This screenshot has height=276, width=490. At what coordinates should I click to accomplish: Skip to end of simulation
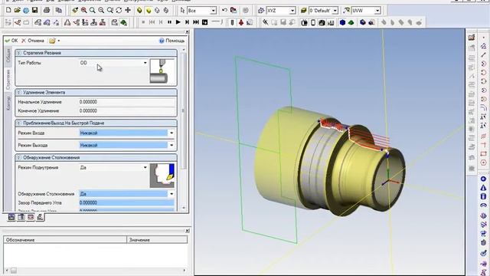pyautogui.click(x=196, y=22)
